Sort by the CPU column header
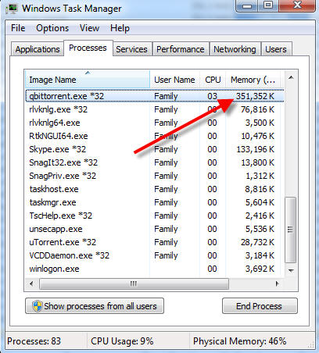 (x=213, y=80)
